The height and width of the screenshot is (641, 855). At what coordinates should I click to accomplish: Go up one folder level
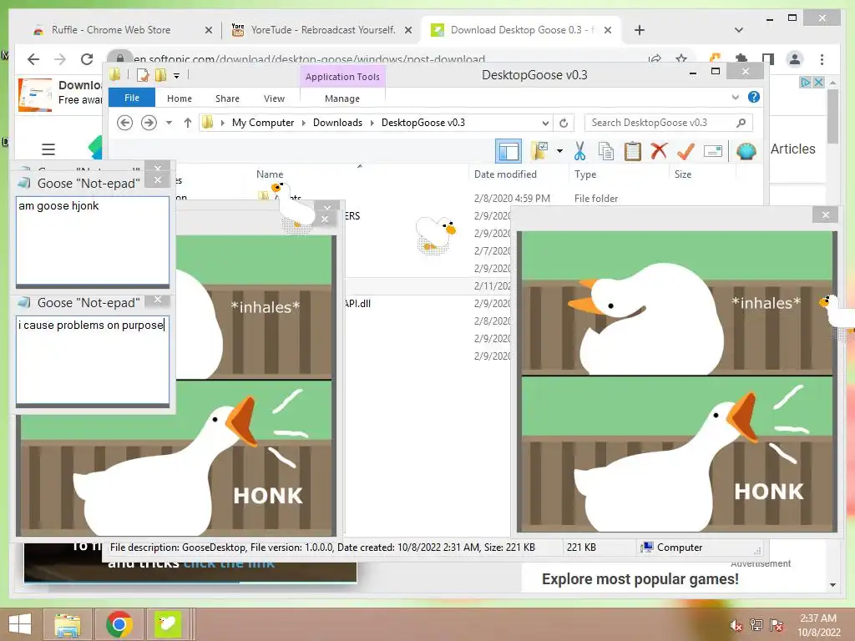[188, 123]
